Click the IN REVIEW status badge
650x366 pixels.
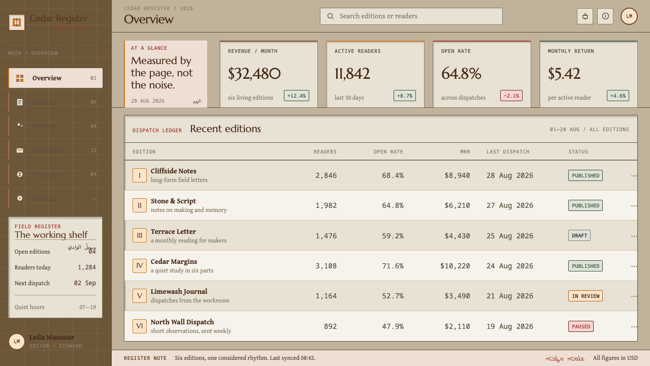tap(586, 296)
